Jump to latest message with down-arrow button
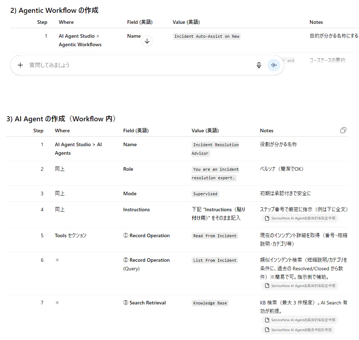The image size is (359, 340). tap(147, 41)
